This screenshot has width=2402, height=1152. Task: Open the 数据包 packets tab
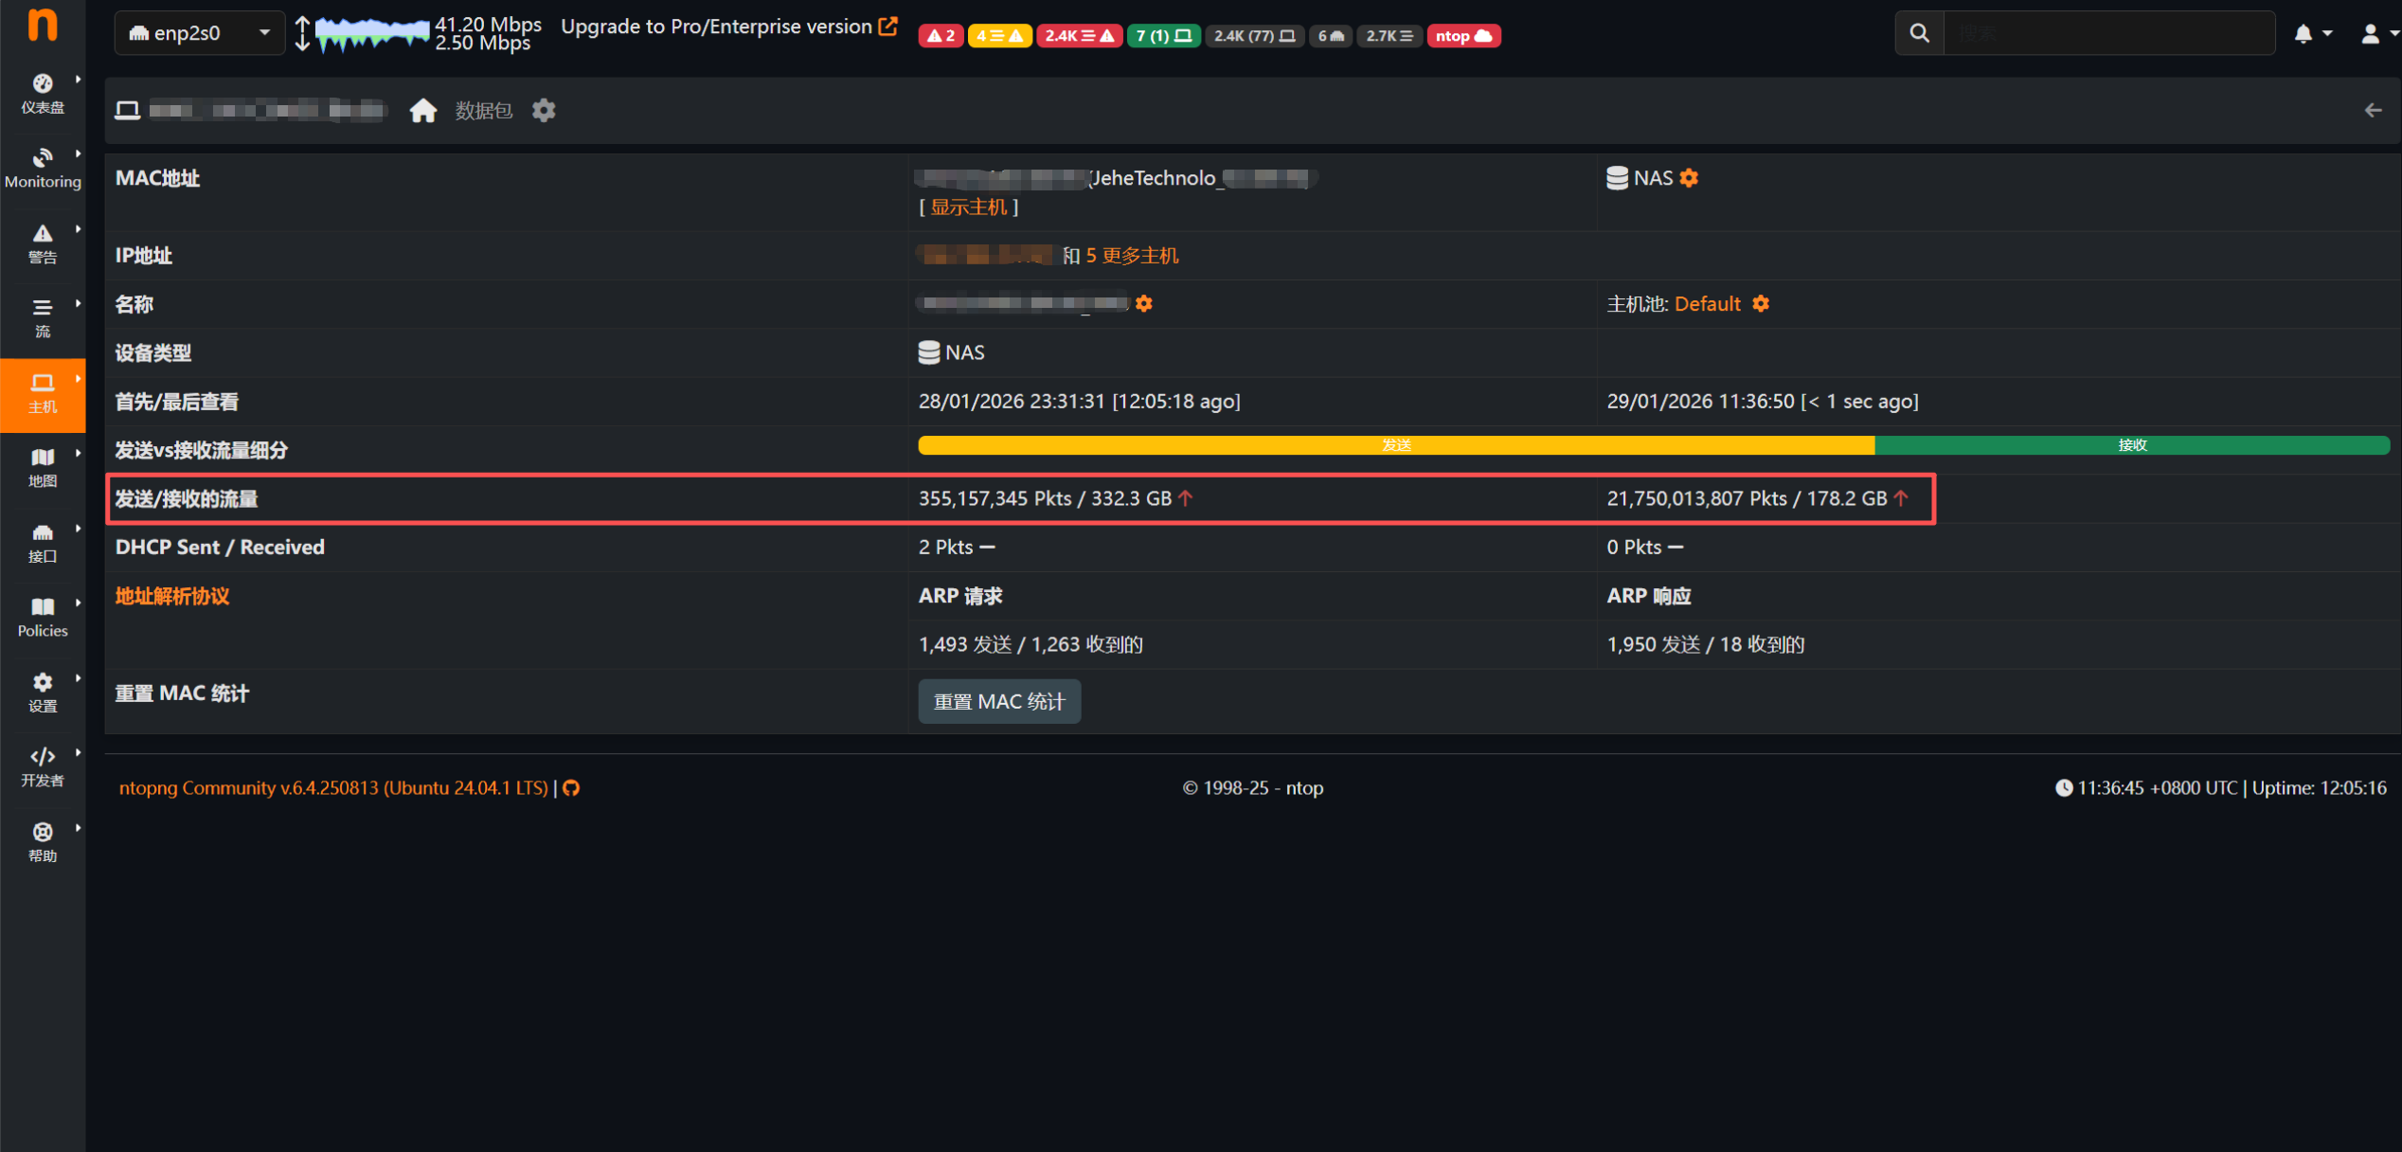483,111
